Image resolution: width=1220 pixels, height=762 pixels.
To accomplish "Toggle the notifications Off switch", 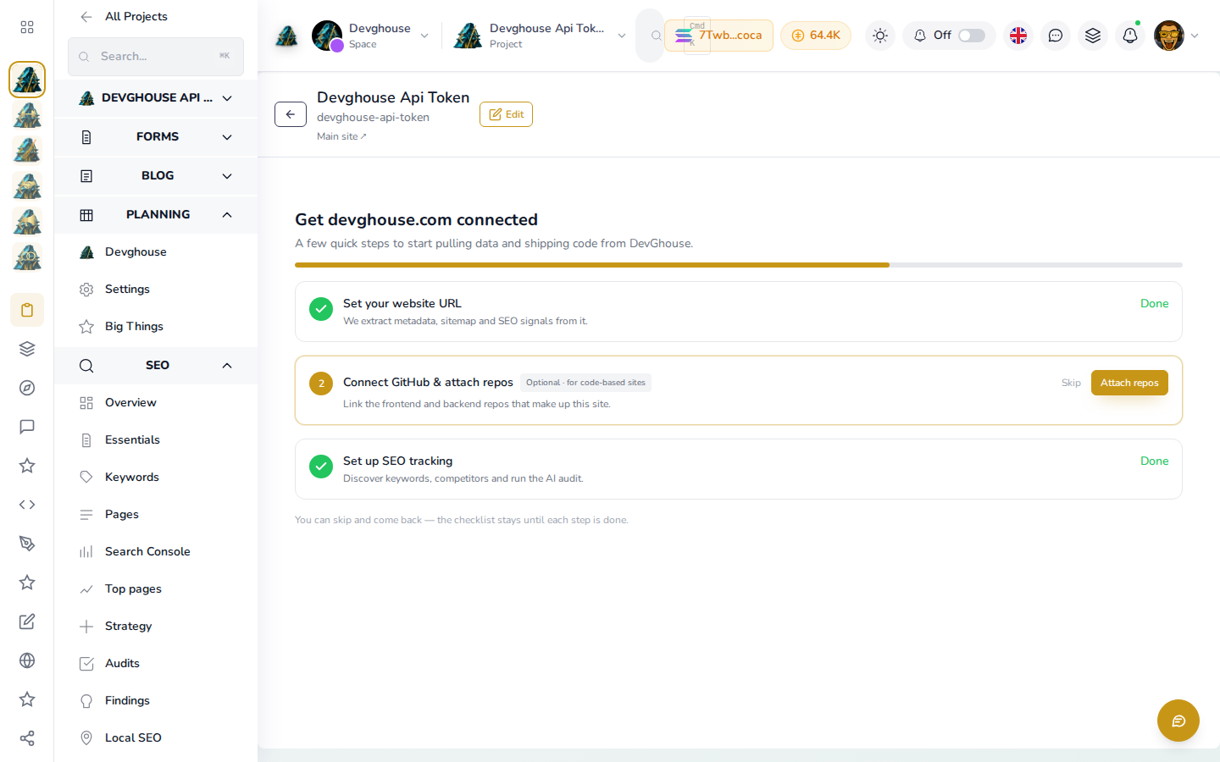I will [x=972, y=36].
